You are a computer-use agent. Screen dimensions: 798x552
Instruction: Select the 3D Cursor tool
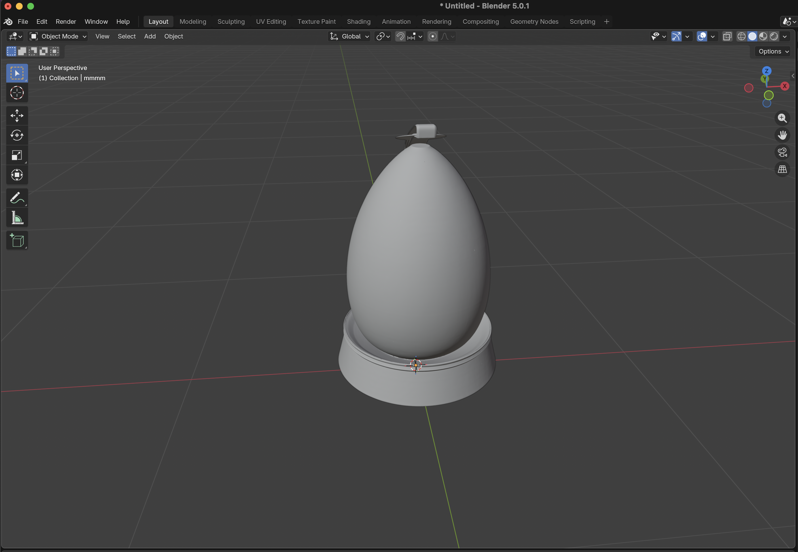click(17, 93)
